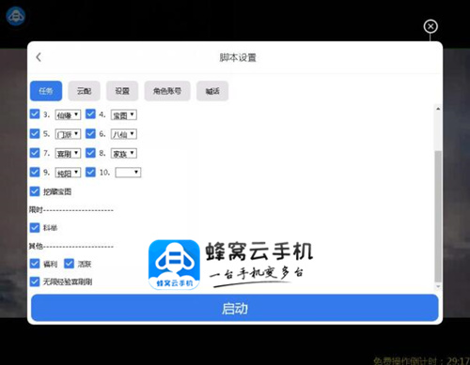
Task: Open the 喊话 tab
Action: [x=212, y=91]
